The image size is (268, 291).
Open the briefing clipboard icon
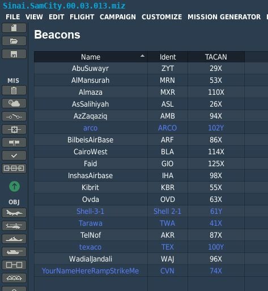[x=14, y=90]
